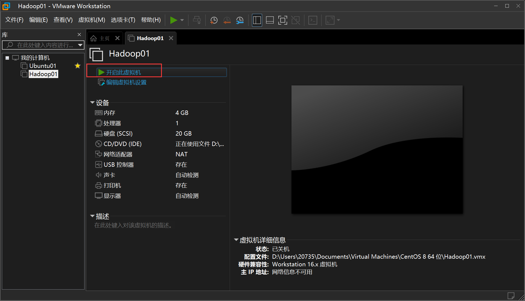Collapse the 设备 section
This screenshot has width=525, height=301.
point(92,103)
